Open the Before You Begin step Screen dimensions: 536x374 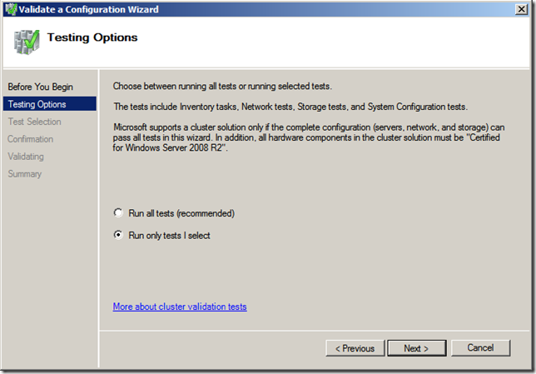(40, 87)
